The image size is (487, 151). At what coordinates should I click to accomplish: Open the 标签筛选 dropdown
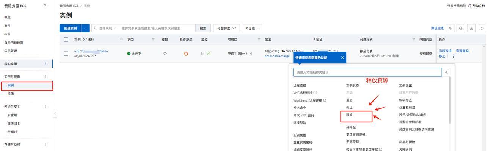pyautogui.click(x=226, y=28)
